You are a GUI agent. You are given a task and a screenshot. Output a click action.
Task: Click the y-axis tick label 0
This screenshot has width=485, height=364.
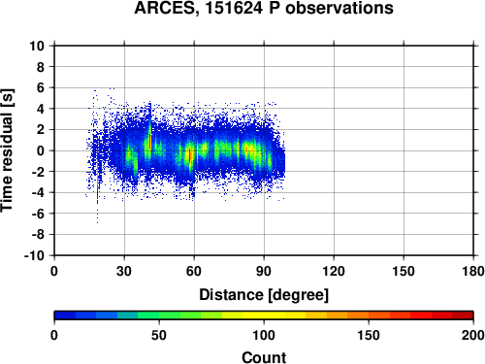41,150
